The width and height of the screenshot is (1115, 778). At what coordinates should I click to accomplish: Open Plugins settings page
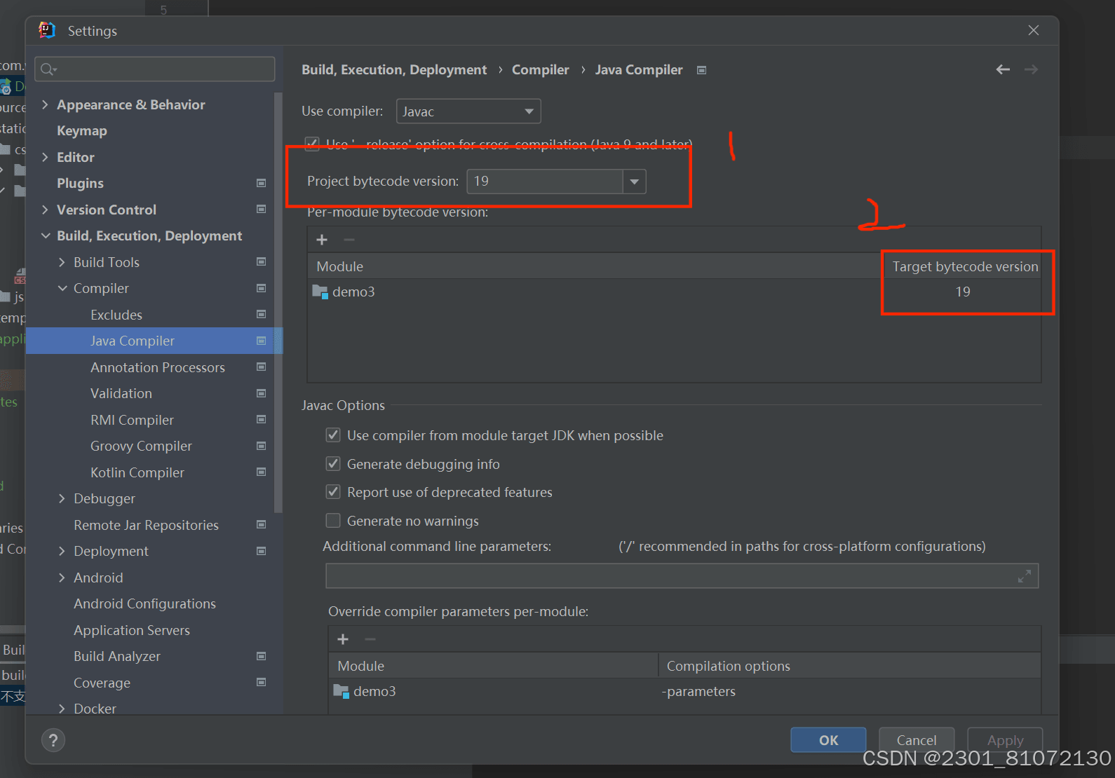80,184
